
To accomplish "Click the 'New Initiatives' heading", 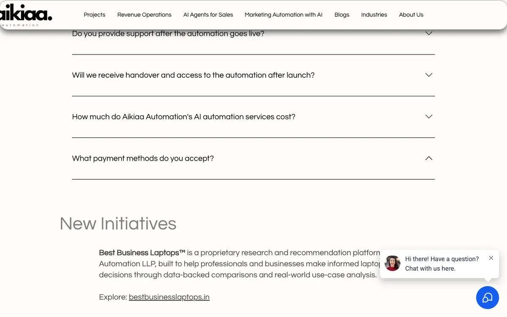I will (118, 224).
